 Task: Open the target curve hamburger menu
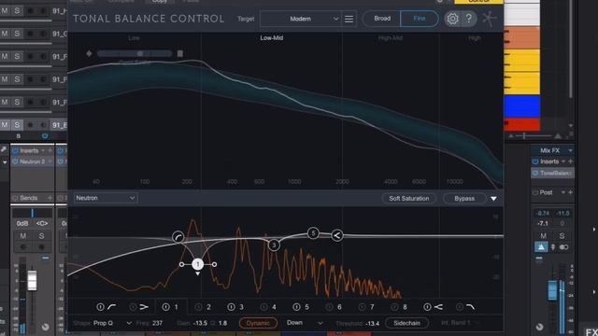click(x=349, y=19)
